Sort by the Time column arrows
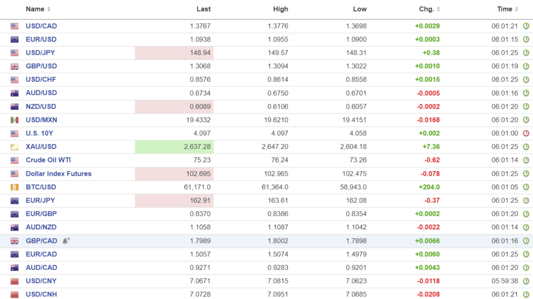 [517, 9]
